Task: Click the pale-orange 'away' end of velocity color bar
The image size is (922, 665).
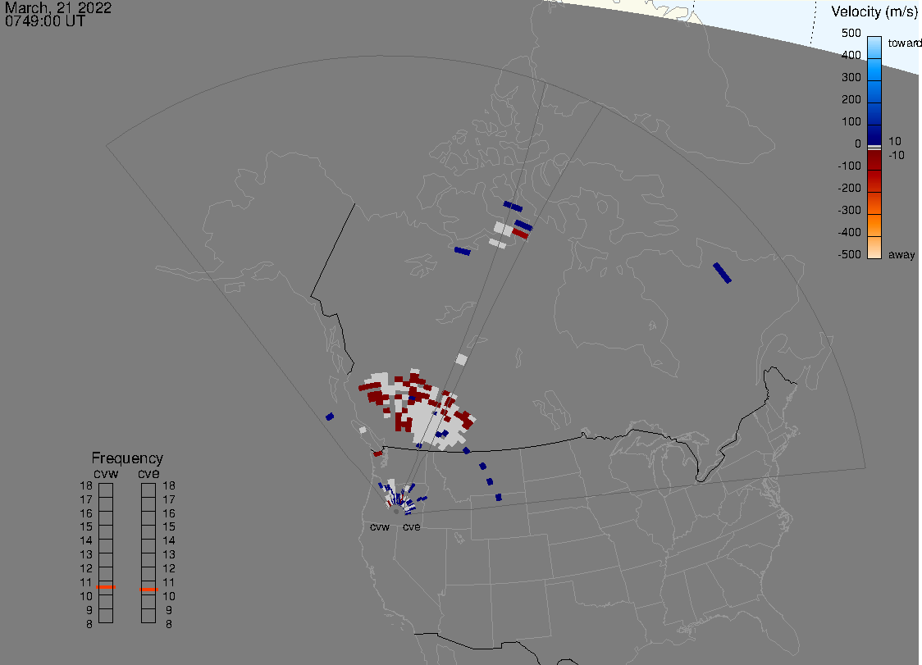Action: (874, 250)
